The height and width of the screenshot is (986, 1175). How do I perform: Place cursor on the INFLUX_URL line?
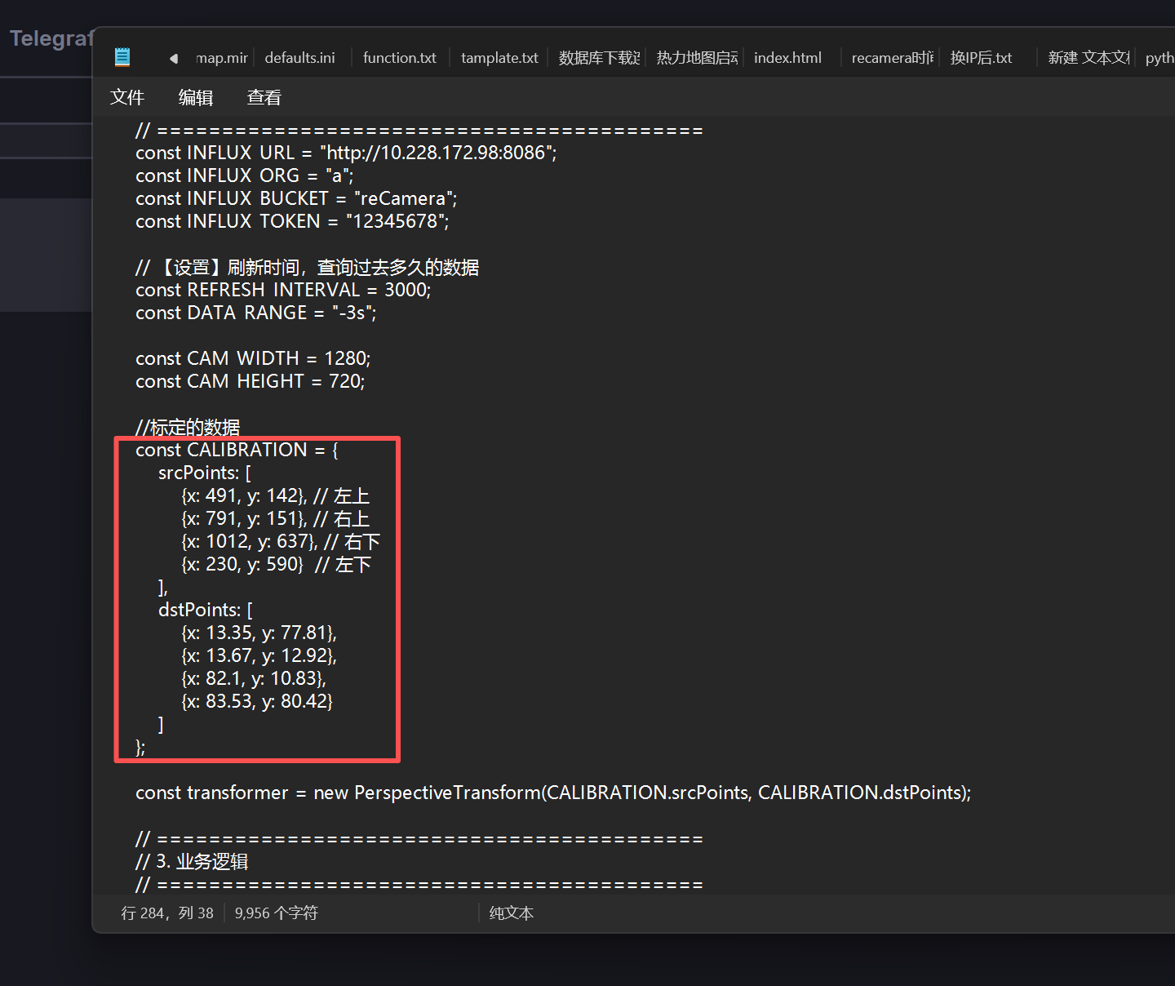pyautogui.click(x=346, y=153)
